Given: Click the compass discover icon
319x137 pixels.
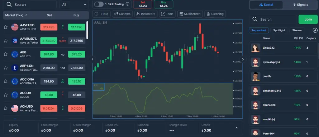Looking at the screenshot, I should [315, 30].
